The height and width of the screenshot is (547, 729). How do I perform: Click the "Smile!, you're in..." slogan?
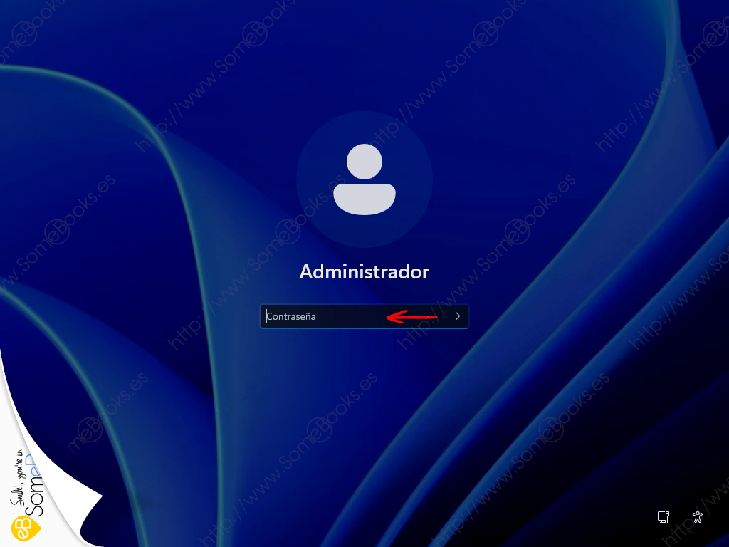(x=18, y=477)
